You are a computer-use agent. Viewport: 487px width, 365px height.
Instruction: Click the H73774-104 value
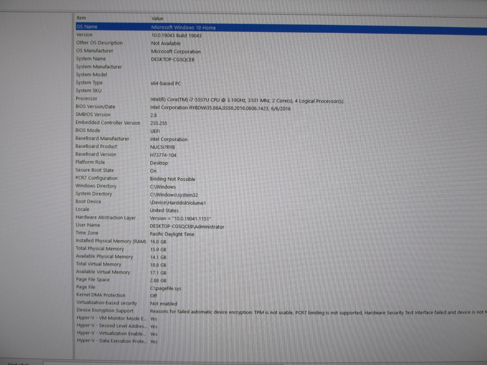click(164, 155)
